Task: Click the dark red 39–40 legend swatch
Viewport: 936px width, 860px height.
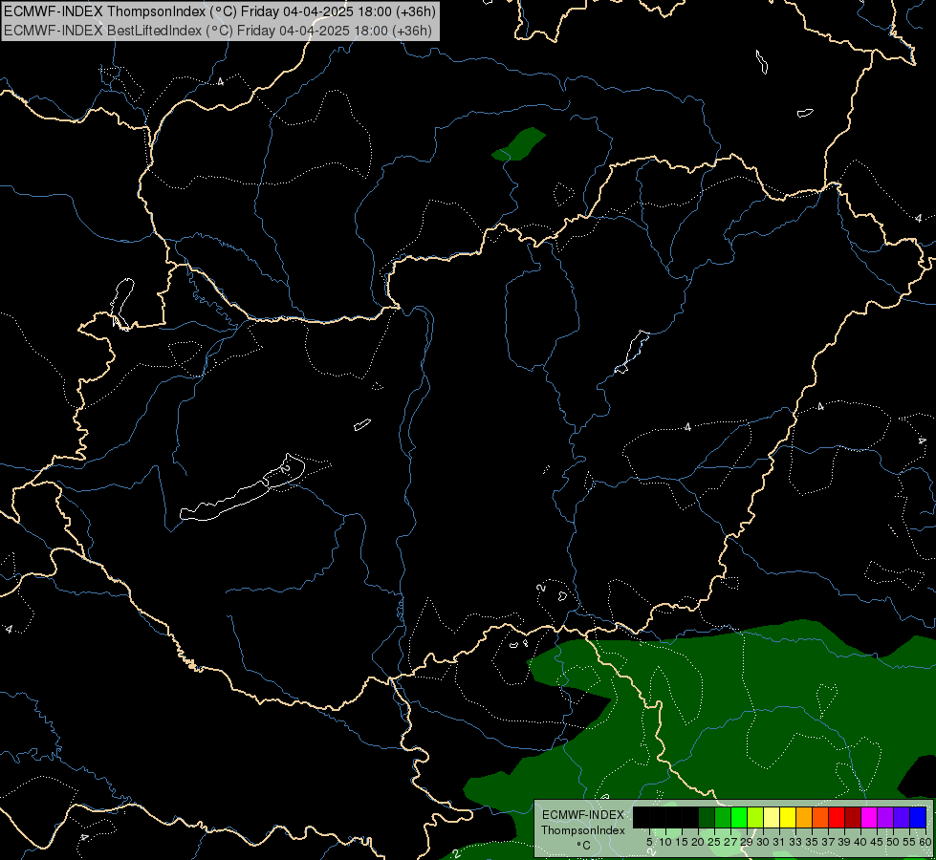Action: click(853, 817)
